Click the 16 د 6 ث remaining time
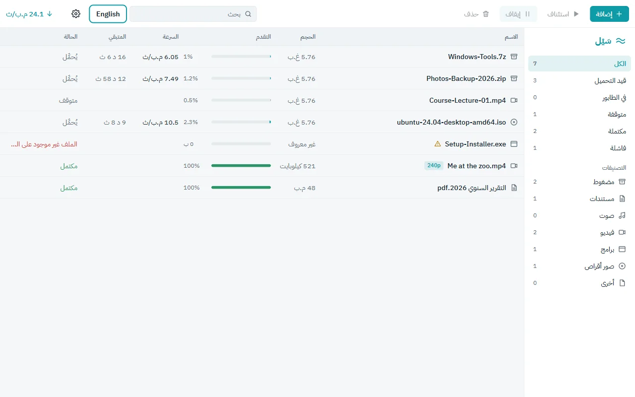635x397 pixels. coord(113,57)
